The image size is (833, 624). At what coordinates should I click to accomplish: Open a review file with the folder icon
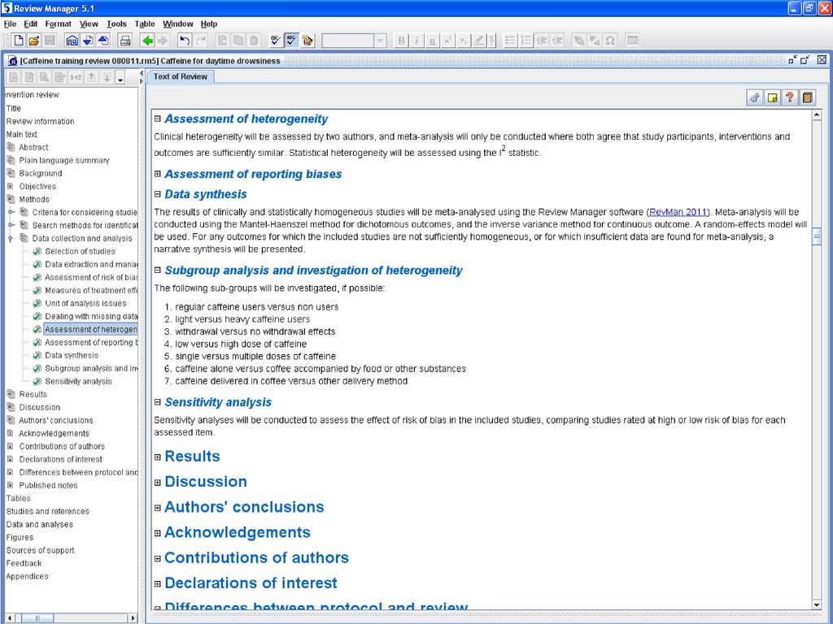pos(34,41)
